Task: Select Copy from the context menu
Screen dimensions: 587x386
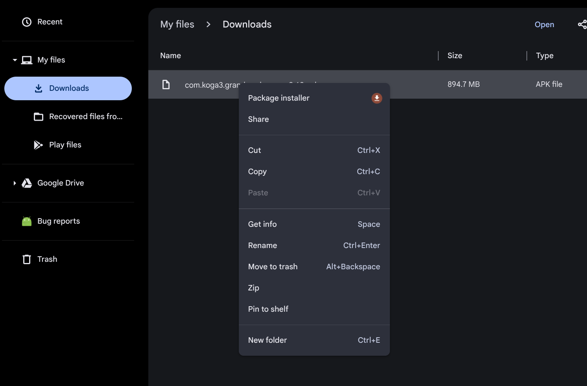Action: pyautogui.click(x=257, y=172)
